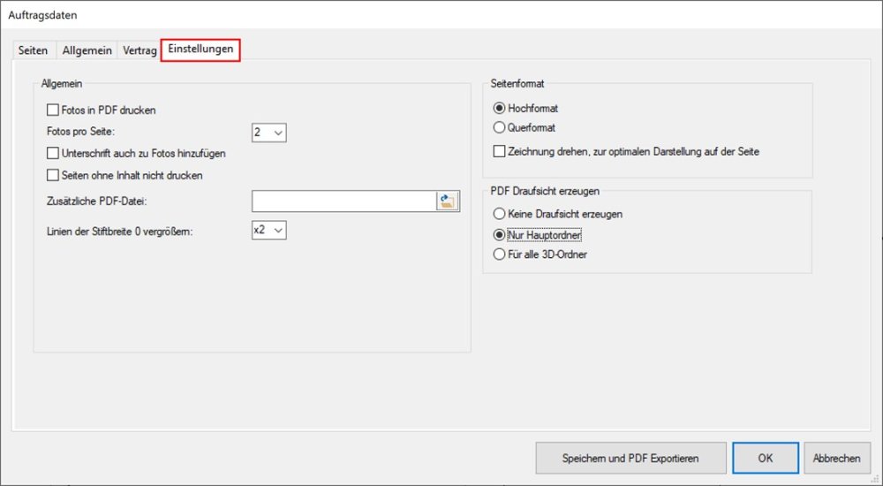Open Fotos pro Seite dropdown
The width and height of the screenshot is (883, 486).
tap(269, 133)
